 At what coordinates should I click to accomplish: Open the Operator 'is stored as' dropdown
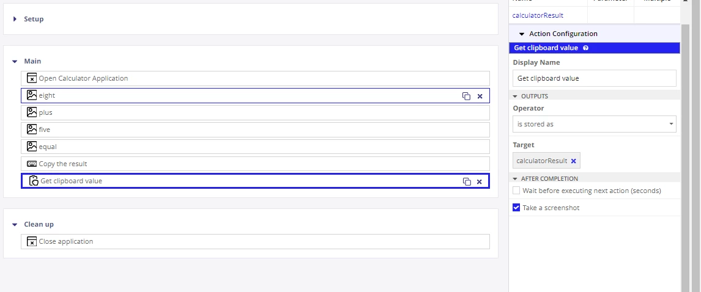[x=594, y=123]
